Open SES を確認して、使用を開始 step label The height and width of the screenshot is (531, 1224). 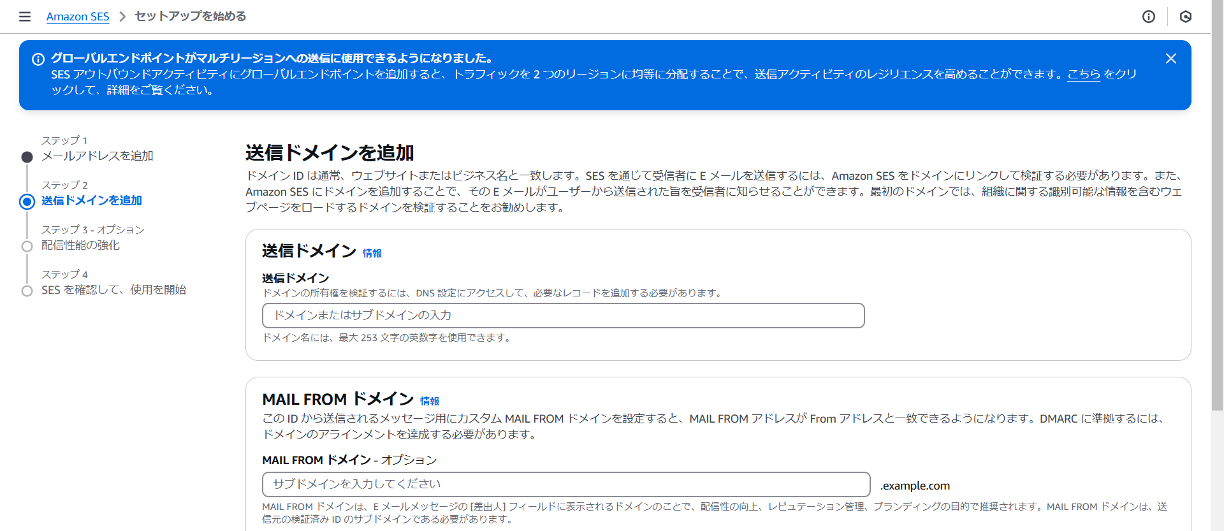click(113, 289)
